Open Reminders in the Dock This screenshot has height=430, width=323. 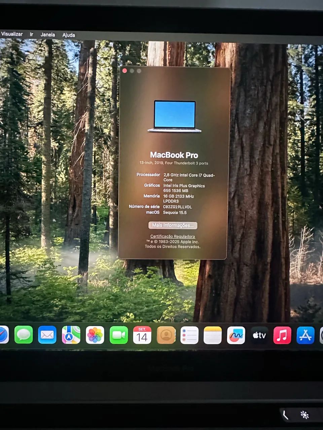pos(189,335)
